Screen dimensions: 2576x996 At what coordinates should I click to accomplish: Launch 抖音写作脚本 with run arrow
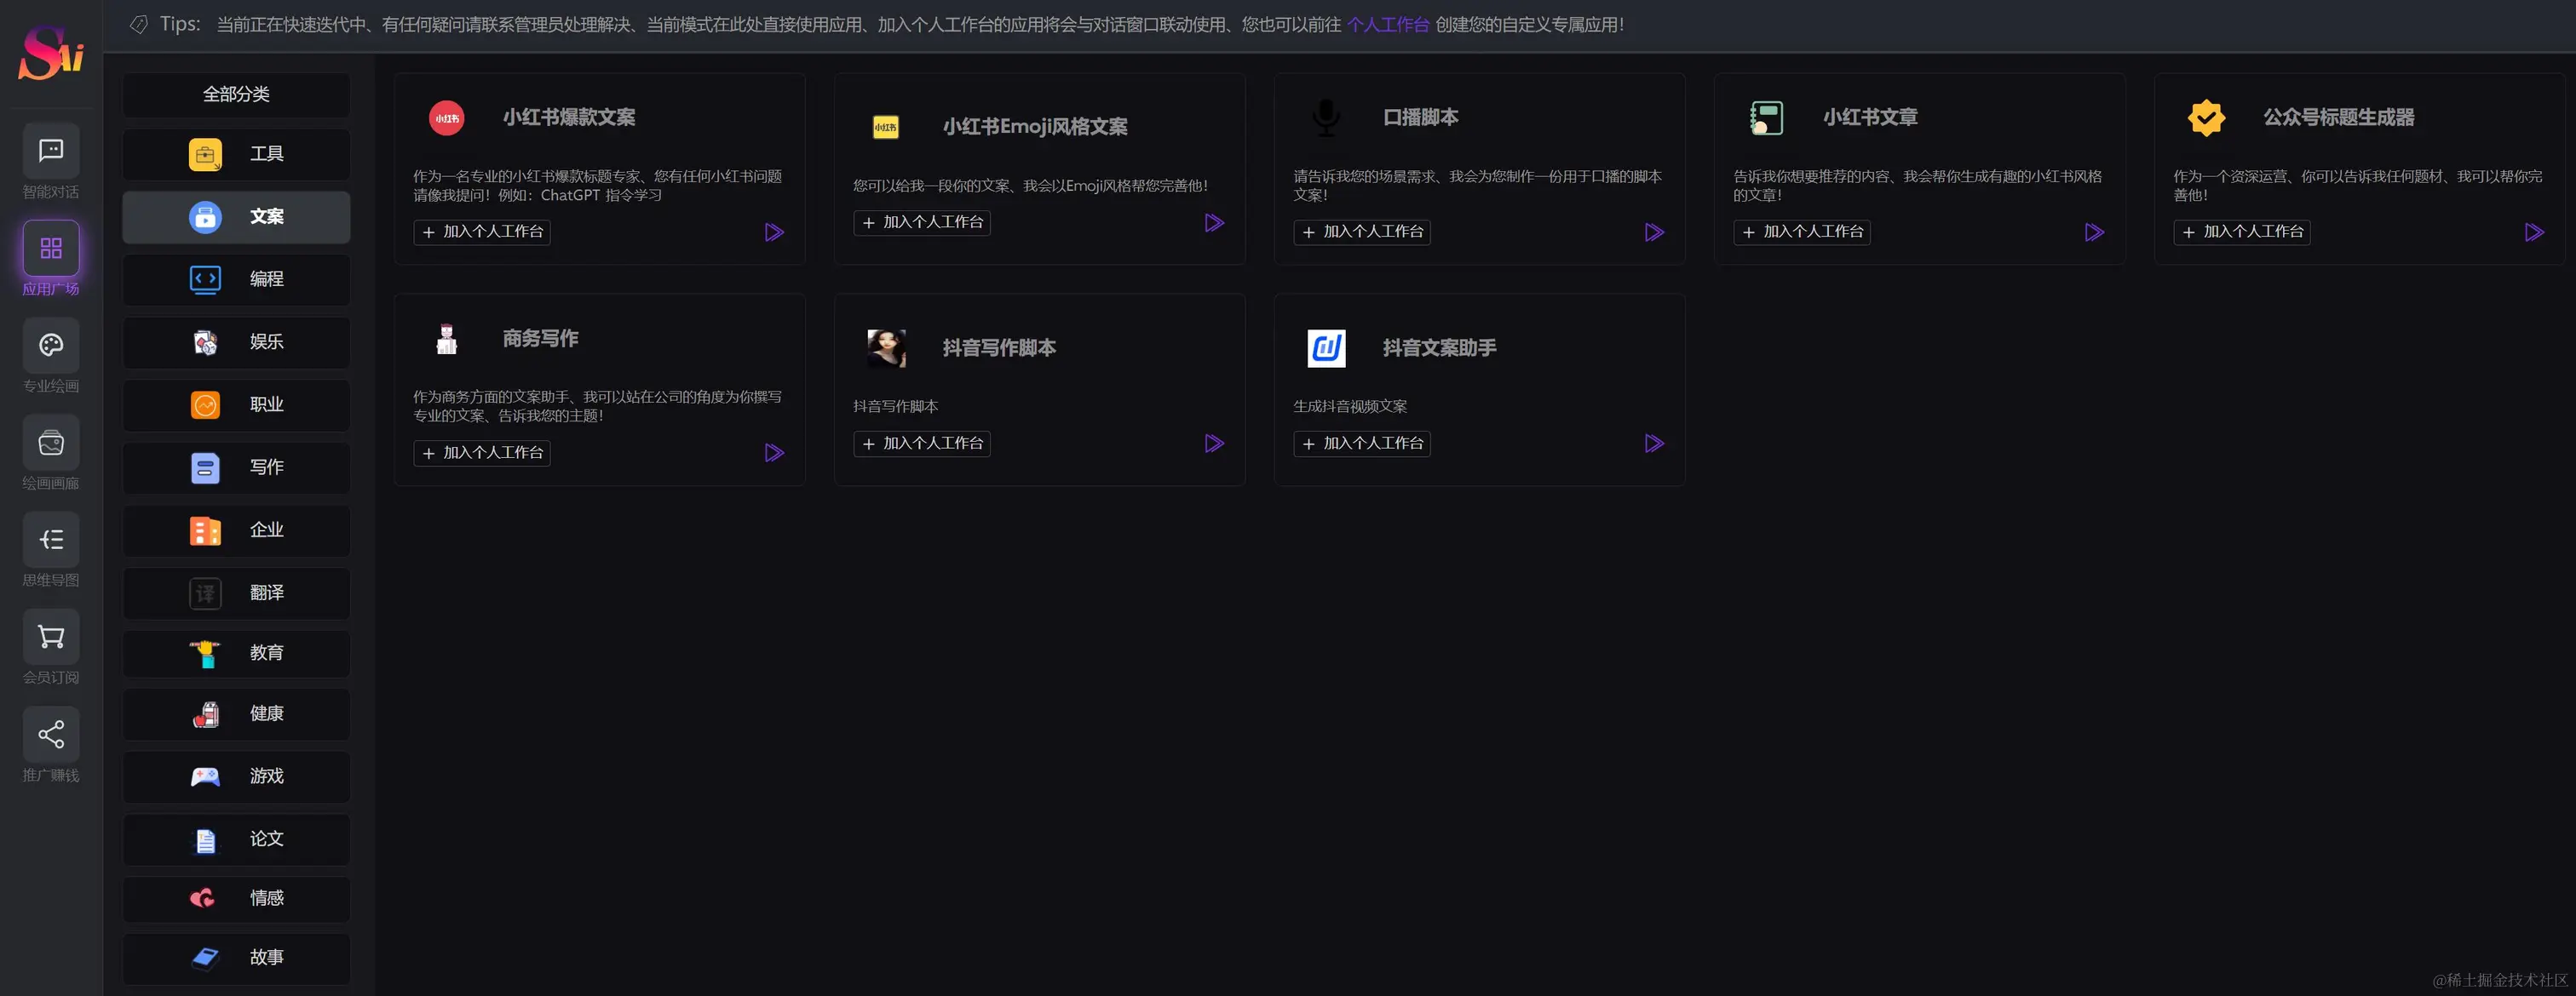coord(1214,443)
